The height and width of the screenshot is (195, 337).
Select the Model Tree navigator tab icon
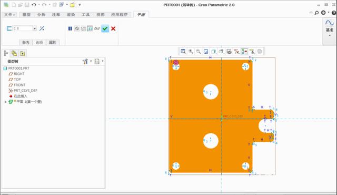[x=6, y=53]
